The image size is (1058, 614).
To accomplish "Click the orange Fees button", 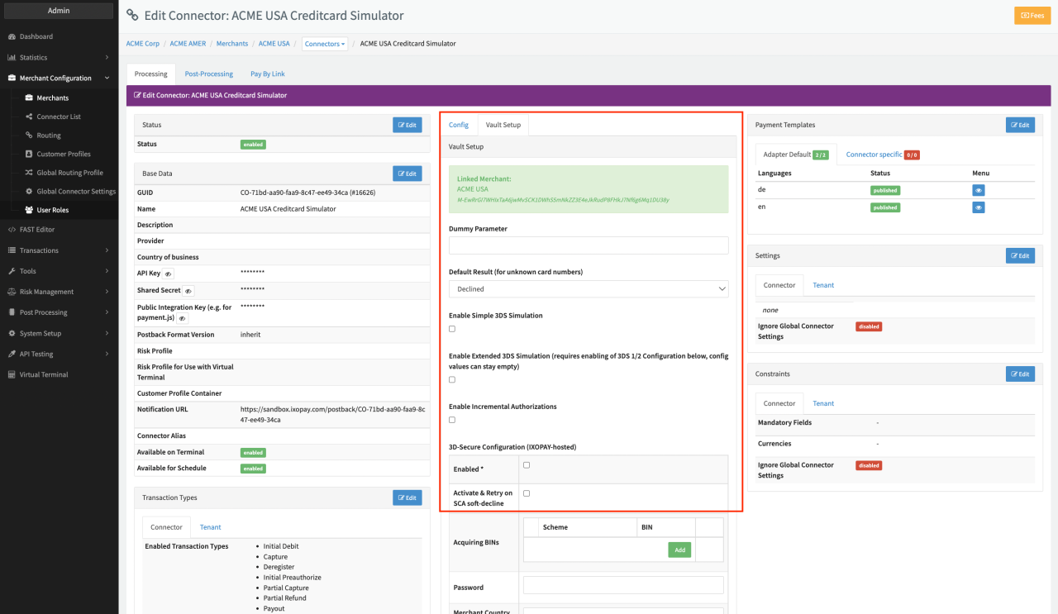I will click(x=1032, y=16).
